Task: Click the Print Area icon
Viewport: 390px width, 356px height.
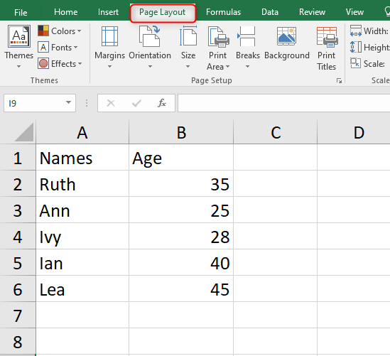Action: coord(218,36)
